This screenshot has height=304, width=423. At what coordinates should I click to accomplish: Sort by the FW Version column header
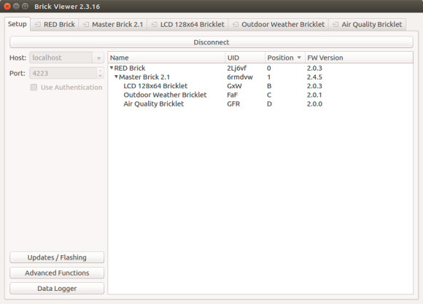pyautogui.click(x=359, y=58)
